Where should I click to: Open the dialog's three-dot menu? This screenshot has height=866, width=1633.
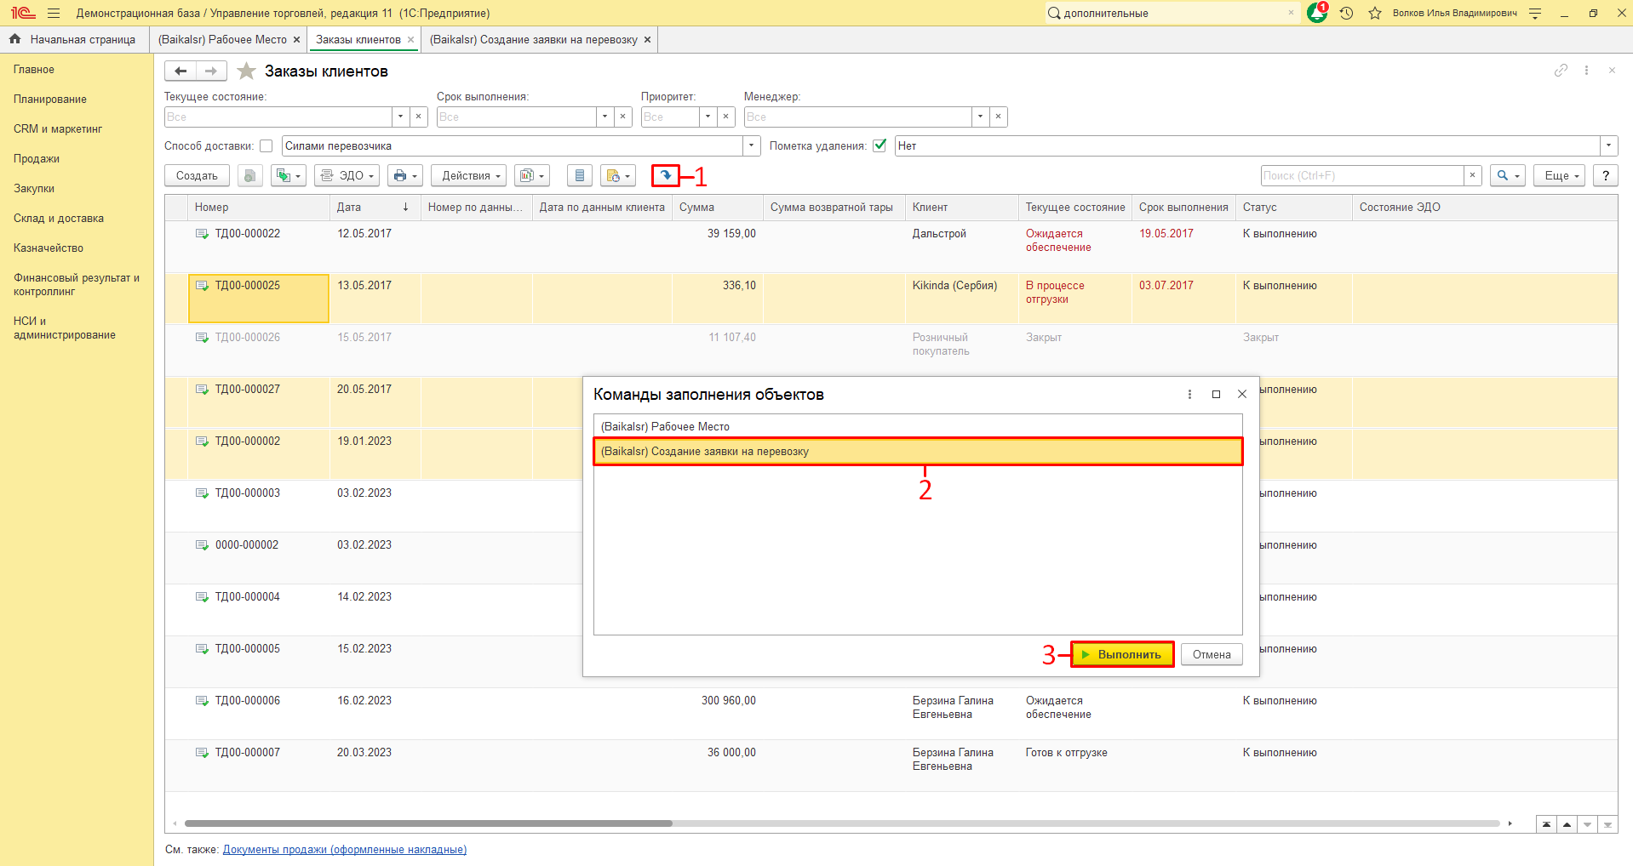point(1189,394)
